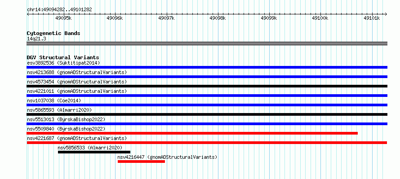Open the nsv5865593 (Almarri2020) label

(x=59, y=110)
